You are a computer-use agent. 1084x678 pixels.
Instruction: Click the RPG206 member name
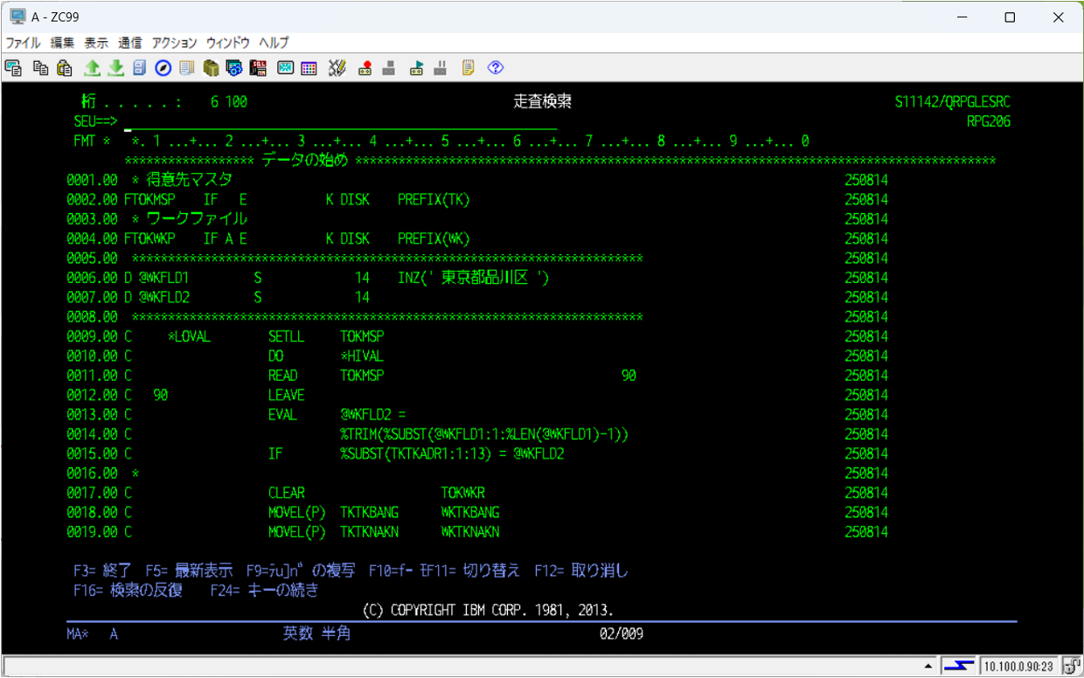tap(989, 121)
